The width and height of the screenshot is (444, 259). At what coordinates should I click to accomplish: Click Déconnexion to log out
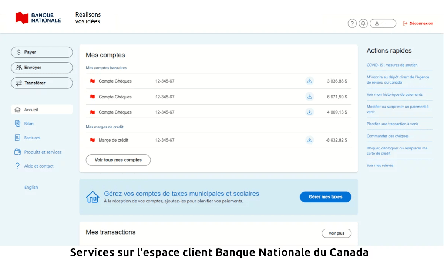[x=418, y=23]
